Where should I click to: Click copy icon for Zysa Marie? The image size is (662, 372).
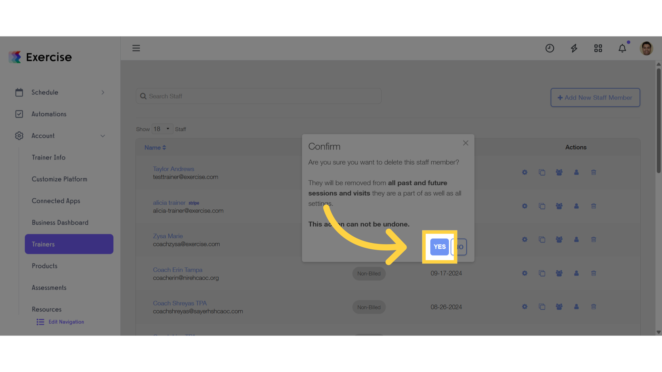coord(542,239)
